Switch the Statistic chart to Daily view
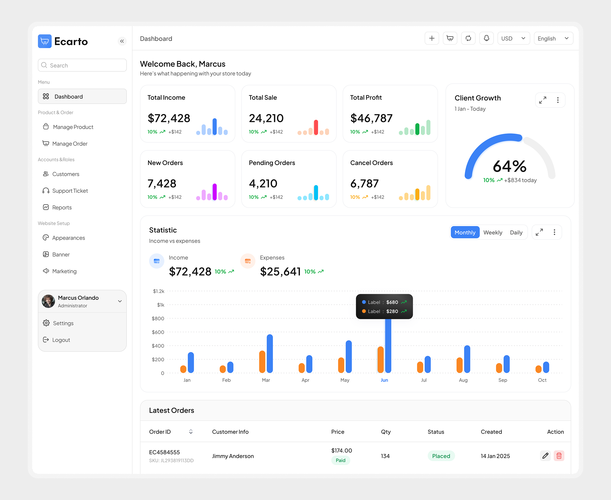The height and width of the screenshot is (500, 611). click(516, 232)
